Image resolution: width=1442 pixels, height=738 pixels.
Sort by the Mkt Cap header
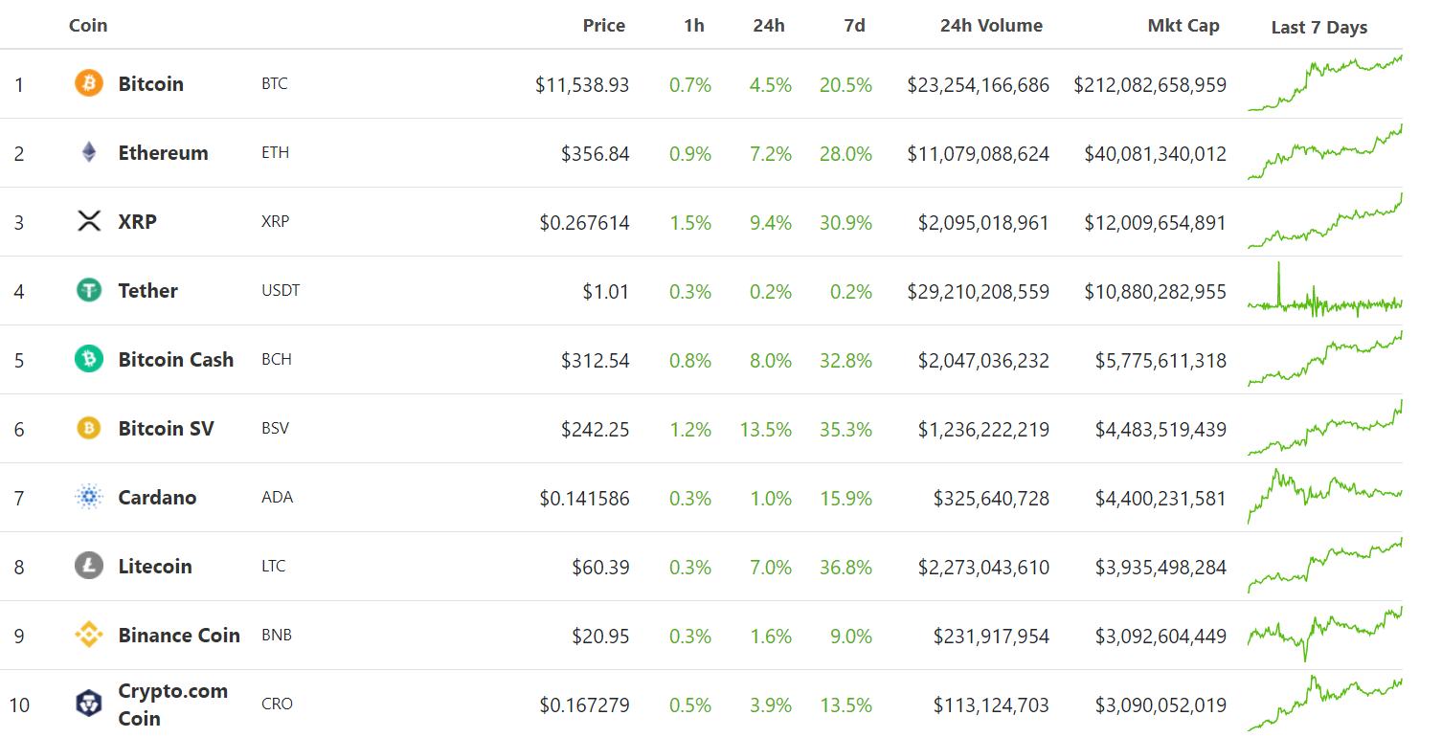click(x=1183, y=26)
